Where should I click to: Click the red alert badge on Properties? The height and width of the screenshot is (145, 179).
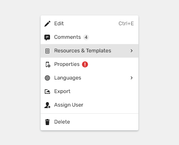point(85,64)
